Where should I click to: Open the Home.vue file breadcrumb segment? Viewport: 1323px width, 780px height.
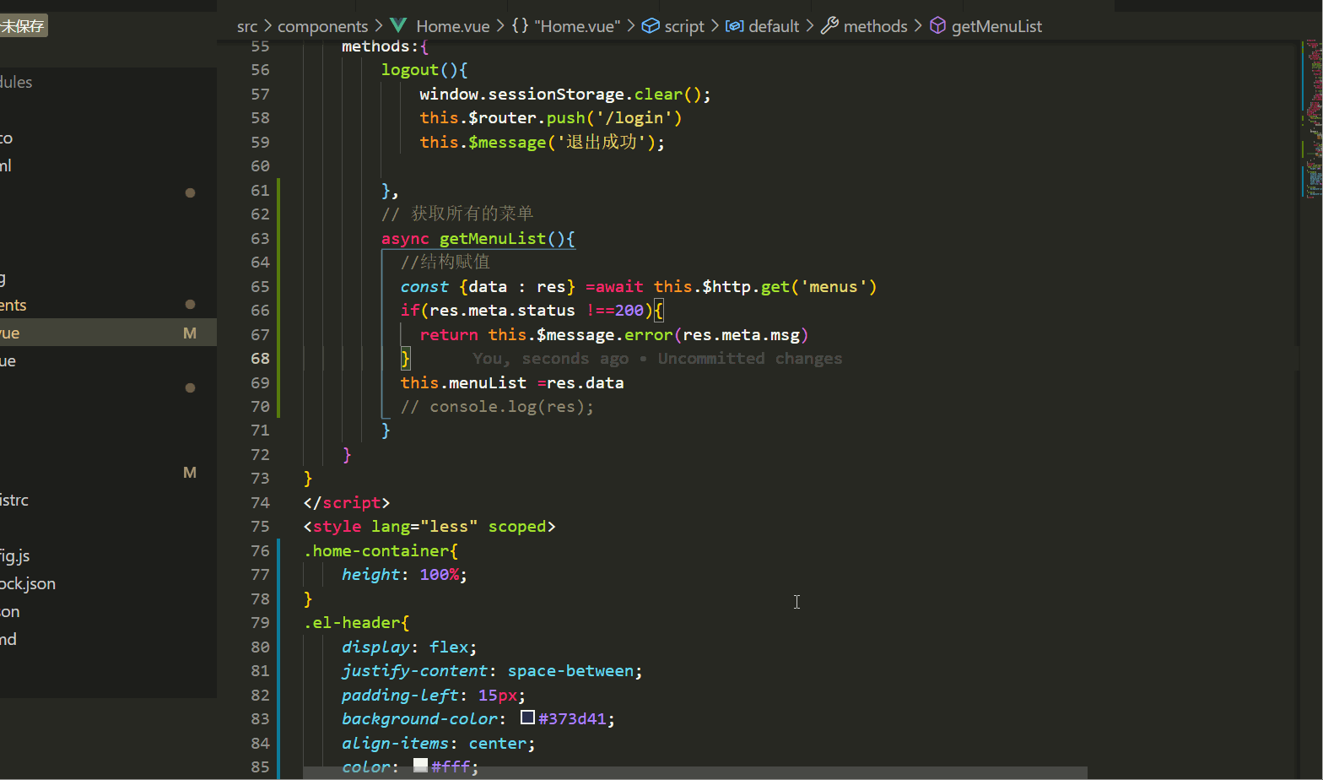click(x=452, y=26)
